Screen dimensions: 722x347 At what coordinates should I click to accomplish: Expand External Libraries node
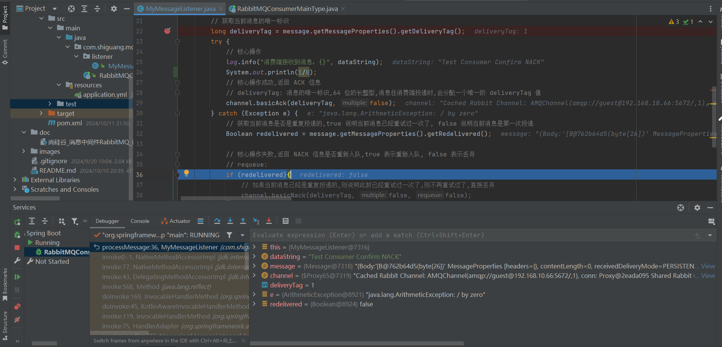tap(15, 180)
